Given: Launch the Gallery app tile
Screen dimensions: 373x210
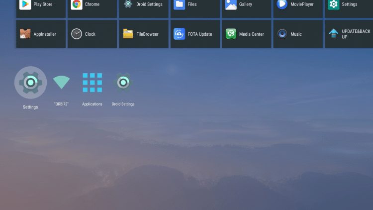Looking at the screenshot, I should click(247, 8).
